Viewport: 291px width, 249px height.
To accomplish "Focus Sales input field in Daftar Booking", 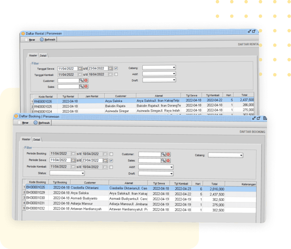I will click(150, 161).
